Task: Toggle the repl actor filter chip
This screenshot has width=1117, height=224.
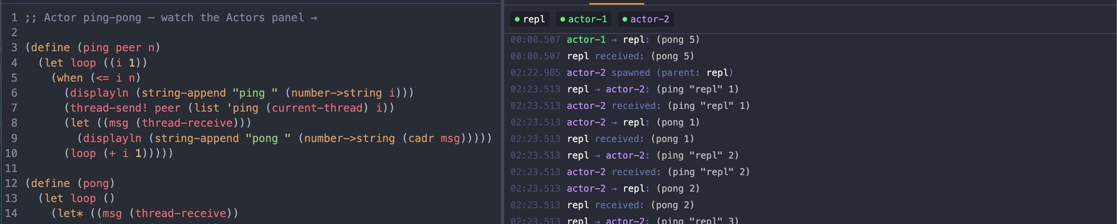Action: (x=529, y=20)
